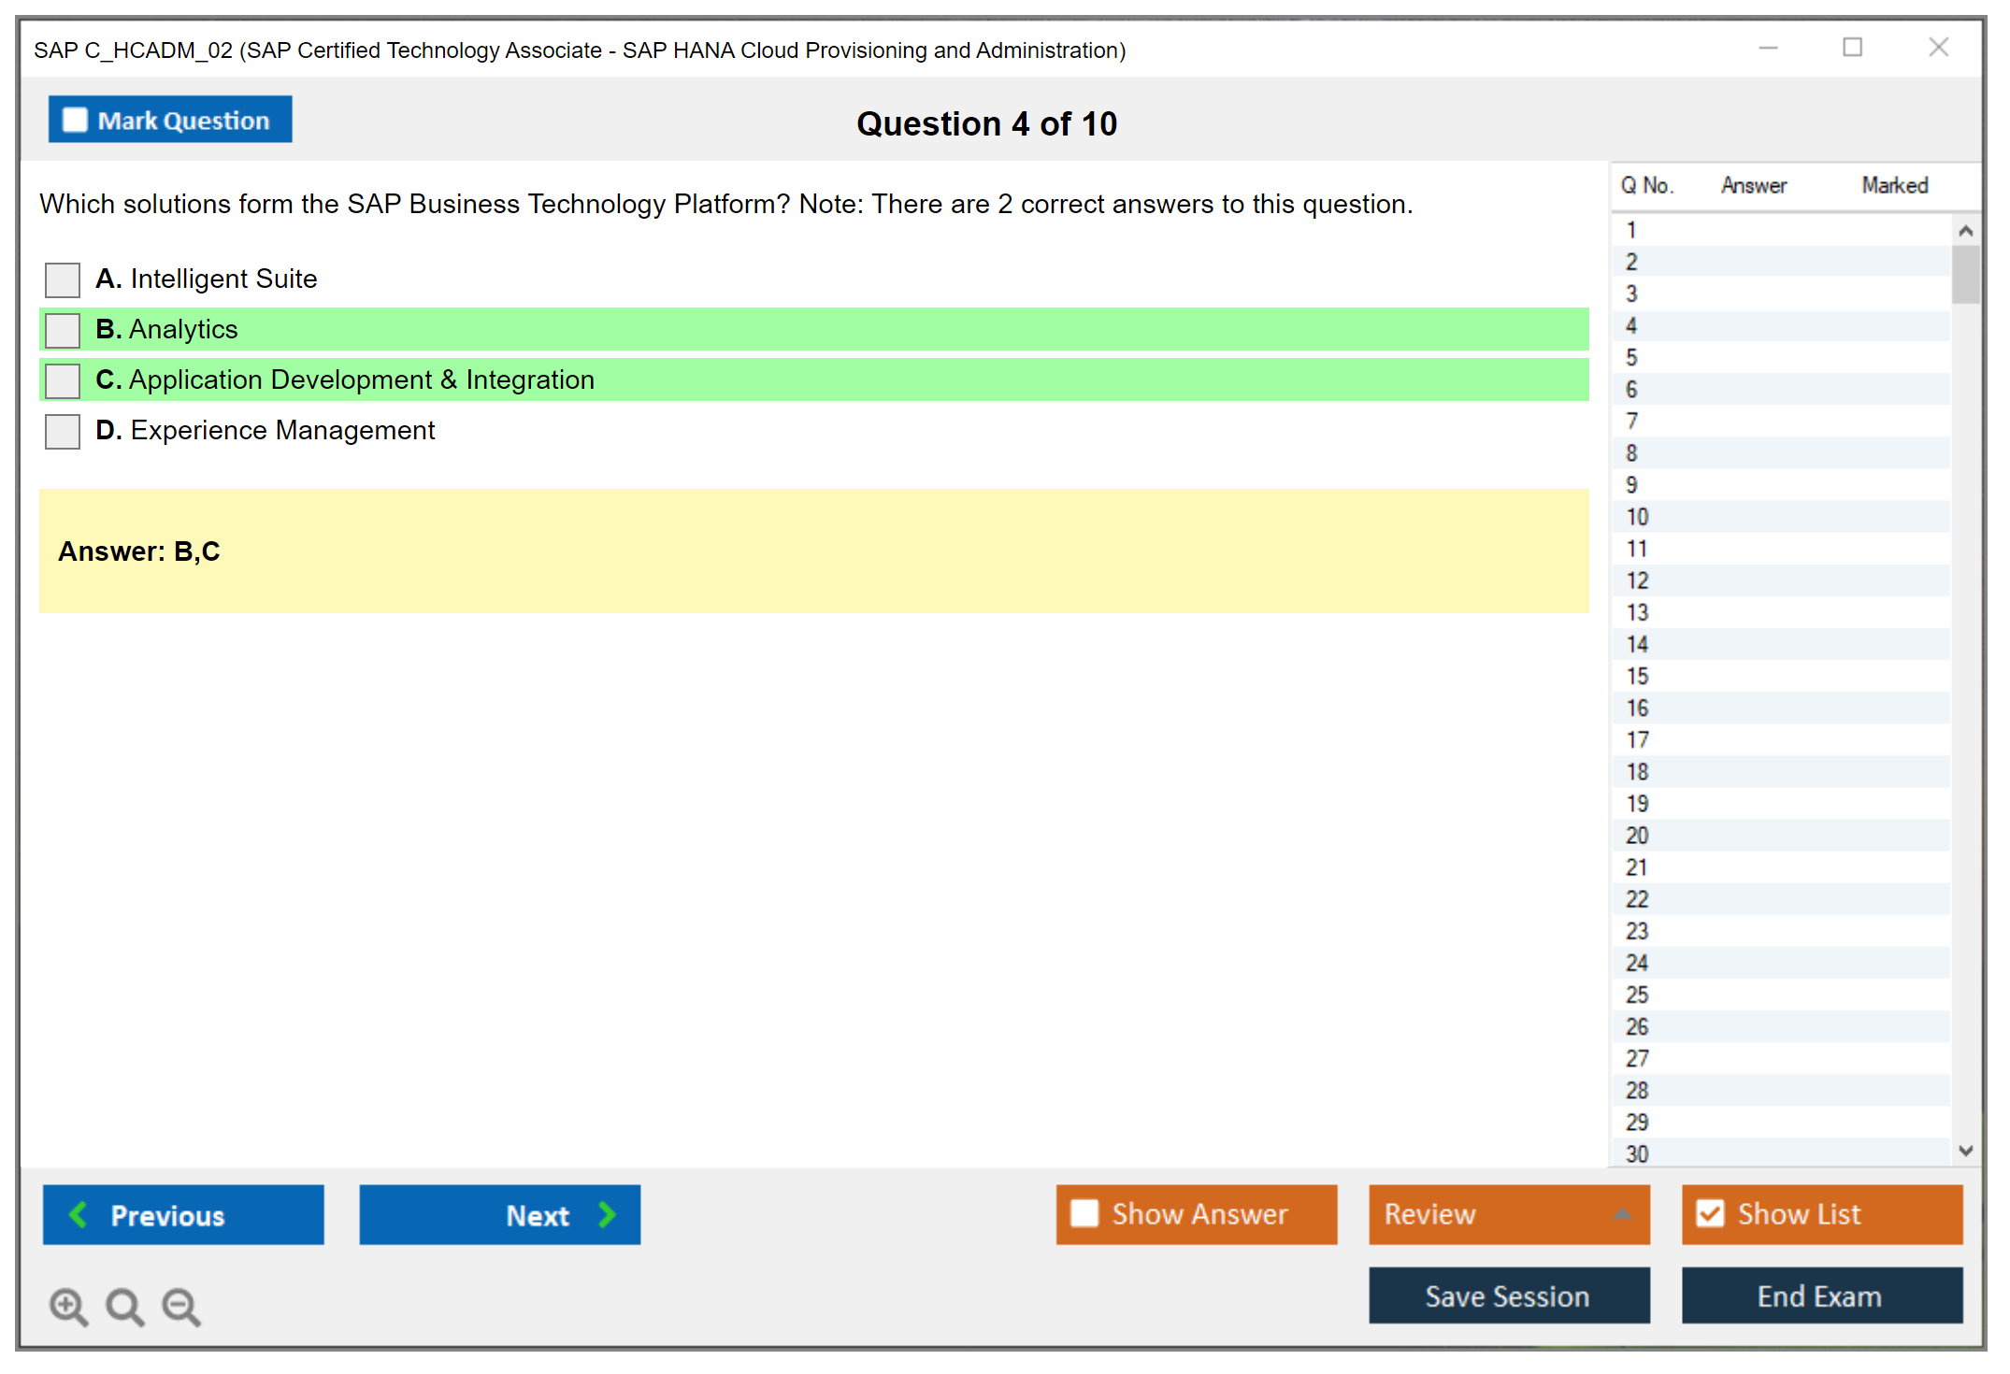Click the green left arrow on Previous
Screen dimensions: 2010x1374
(79, 1214)
